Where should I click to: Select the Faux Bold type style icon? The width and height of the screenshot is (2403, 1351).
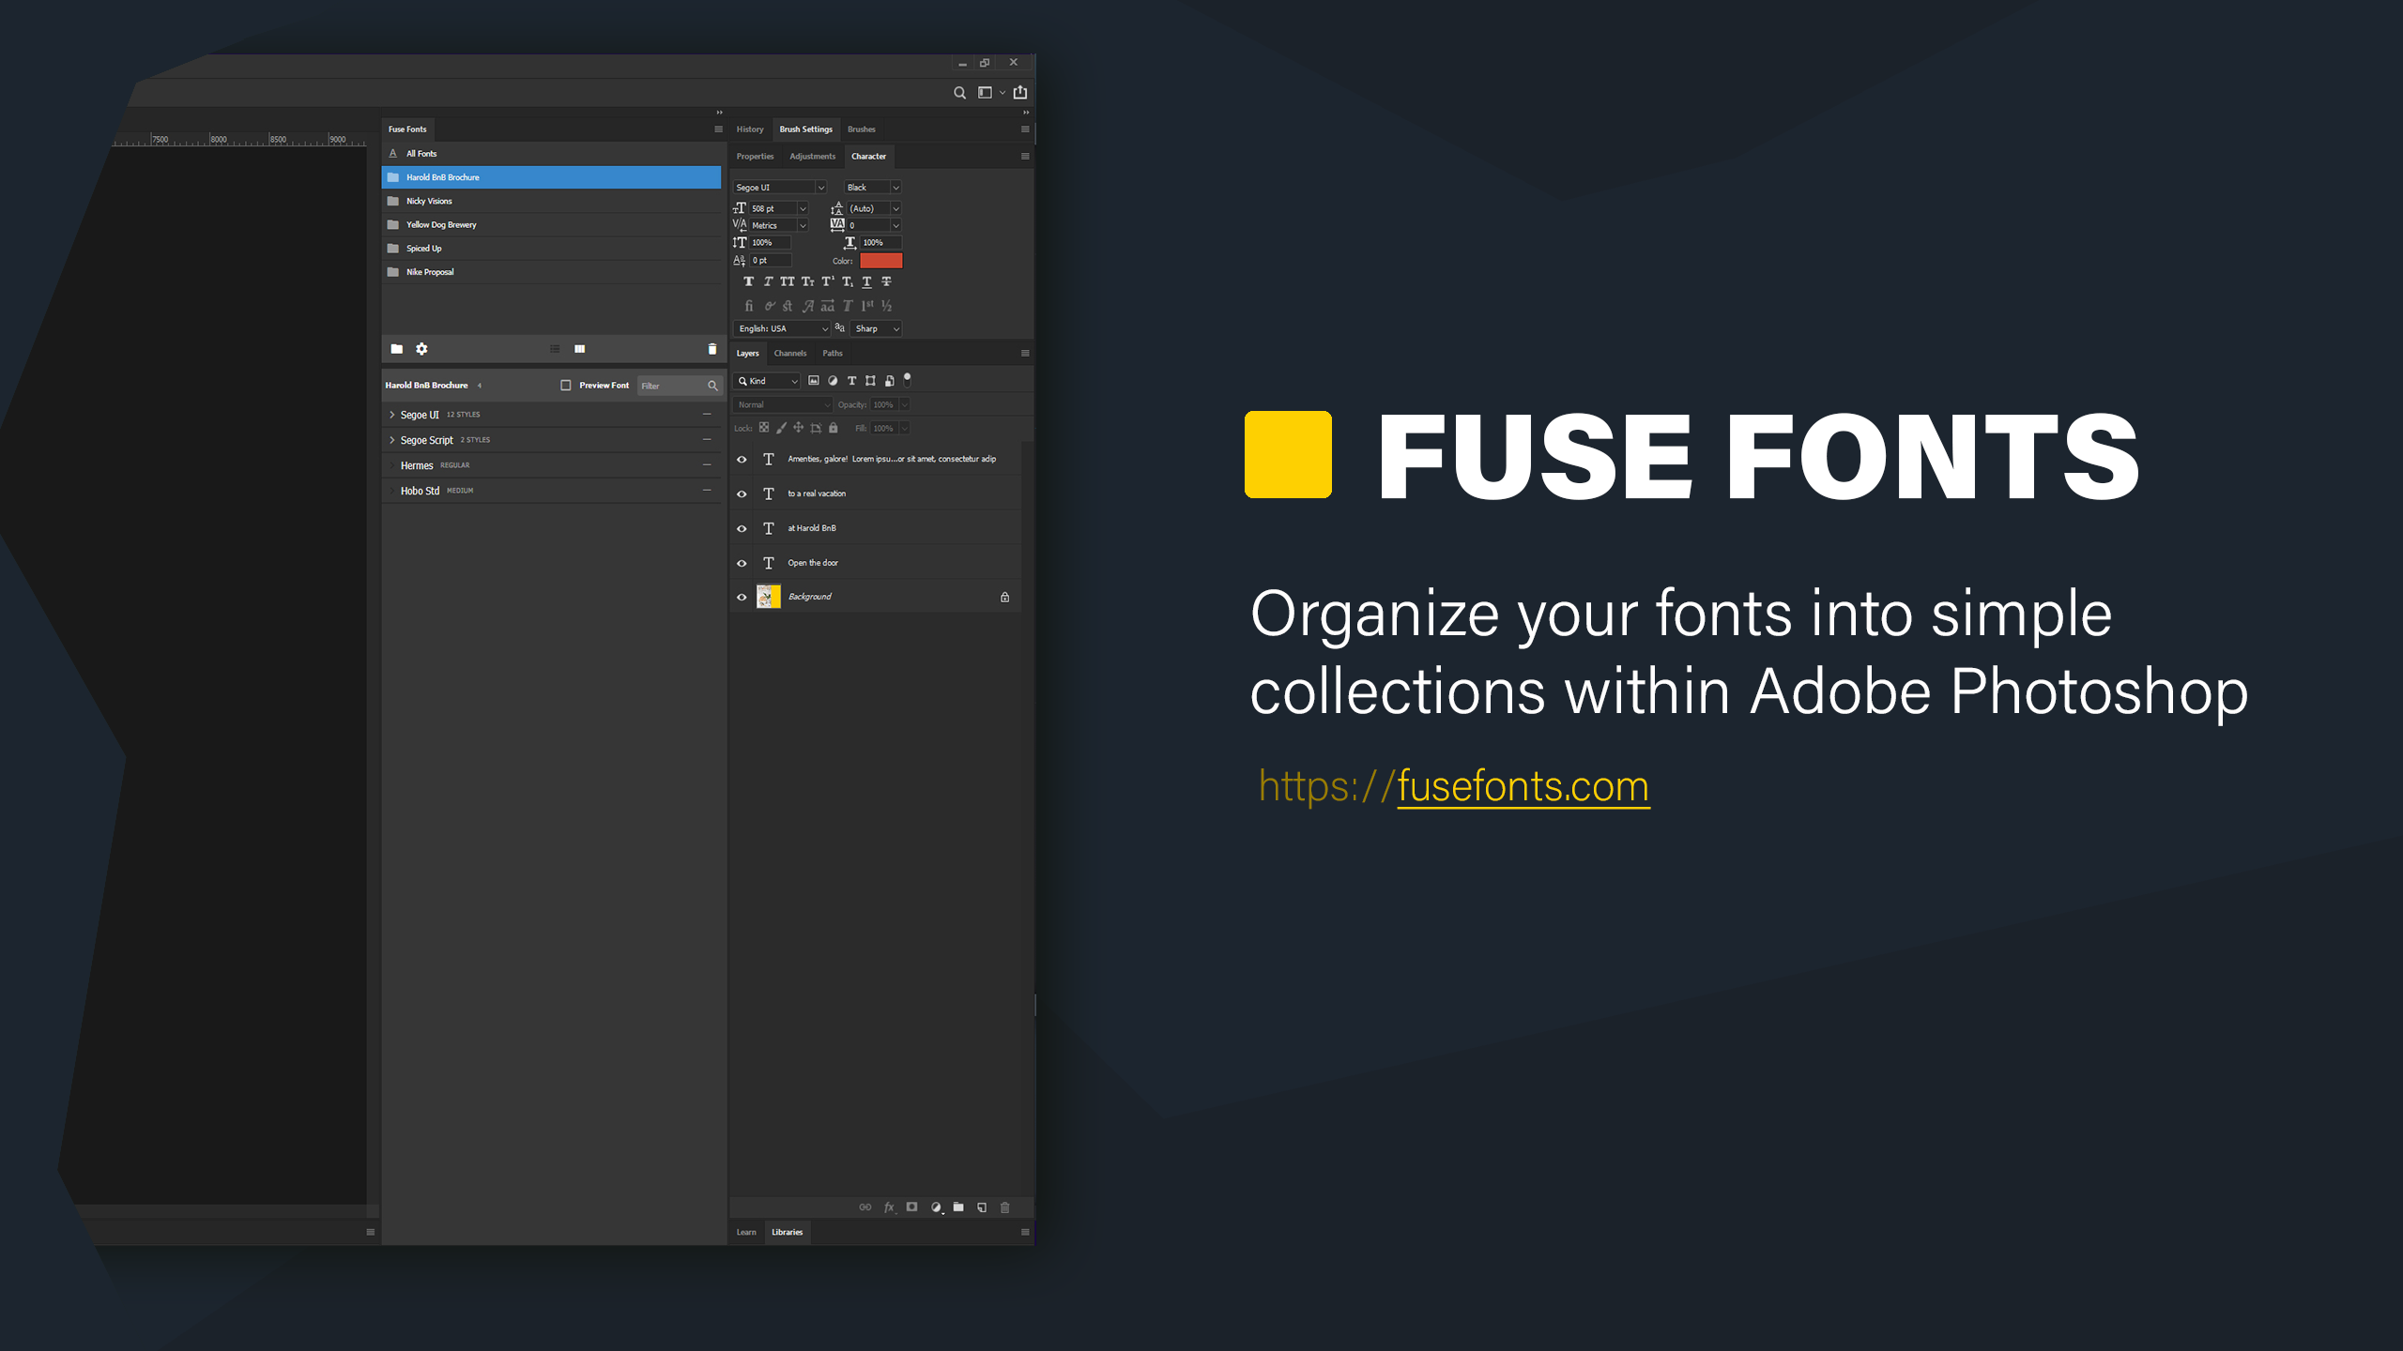tap(748, 281)
